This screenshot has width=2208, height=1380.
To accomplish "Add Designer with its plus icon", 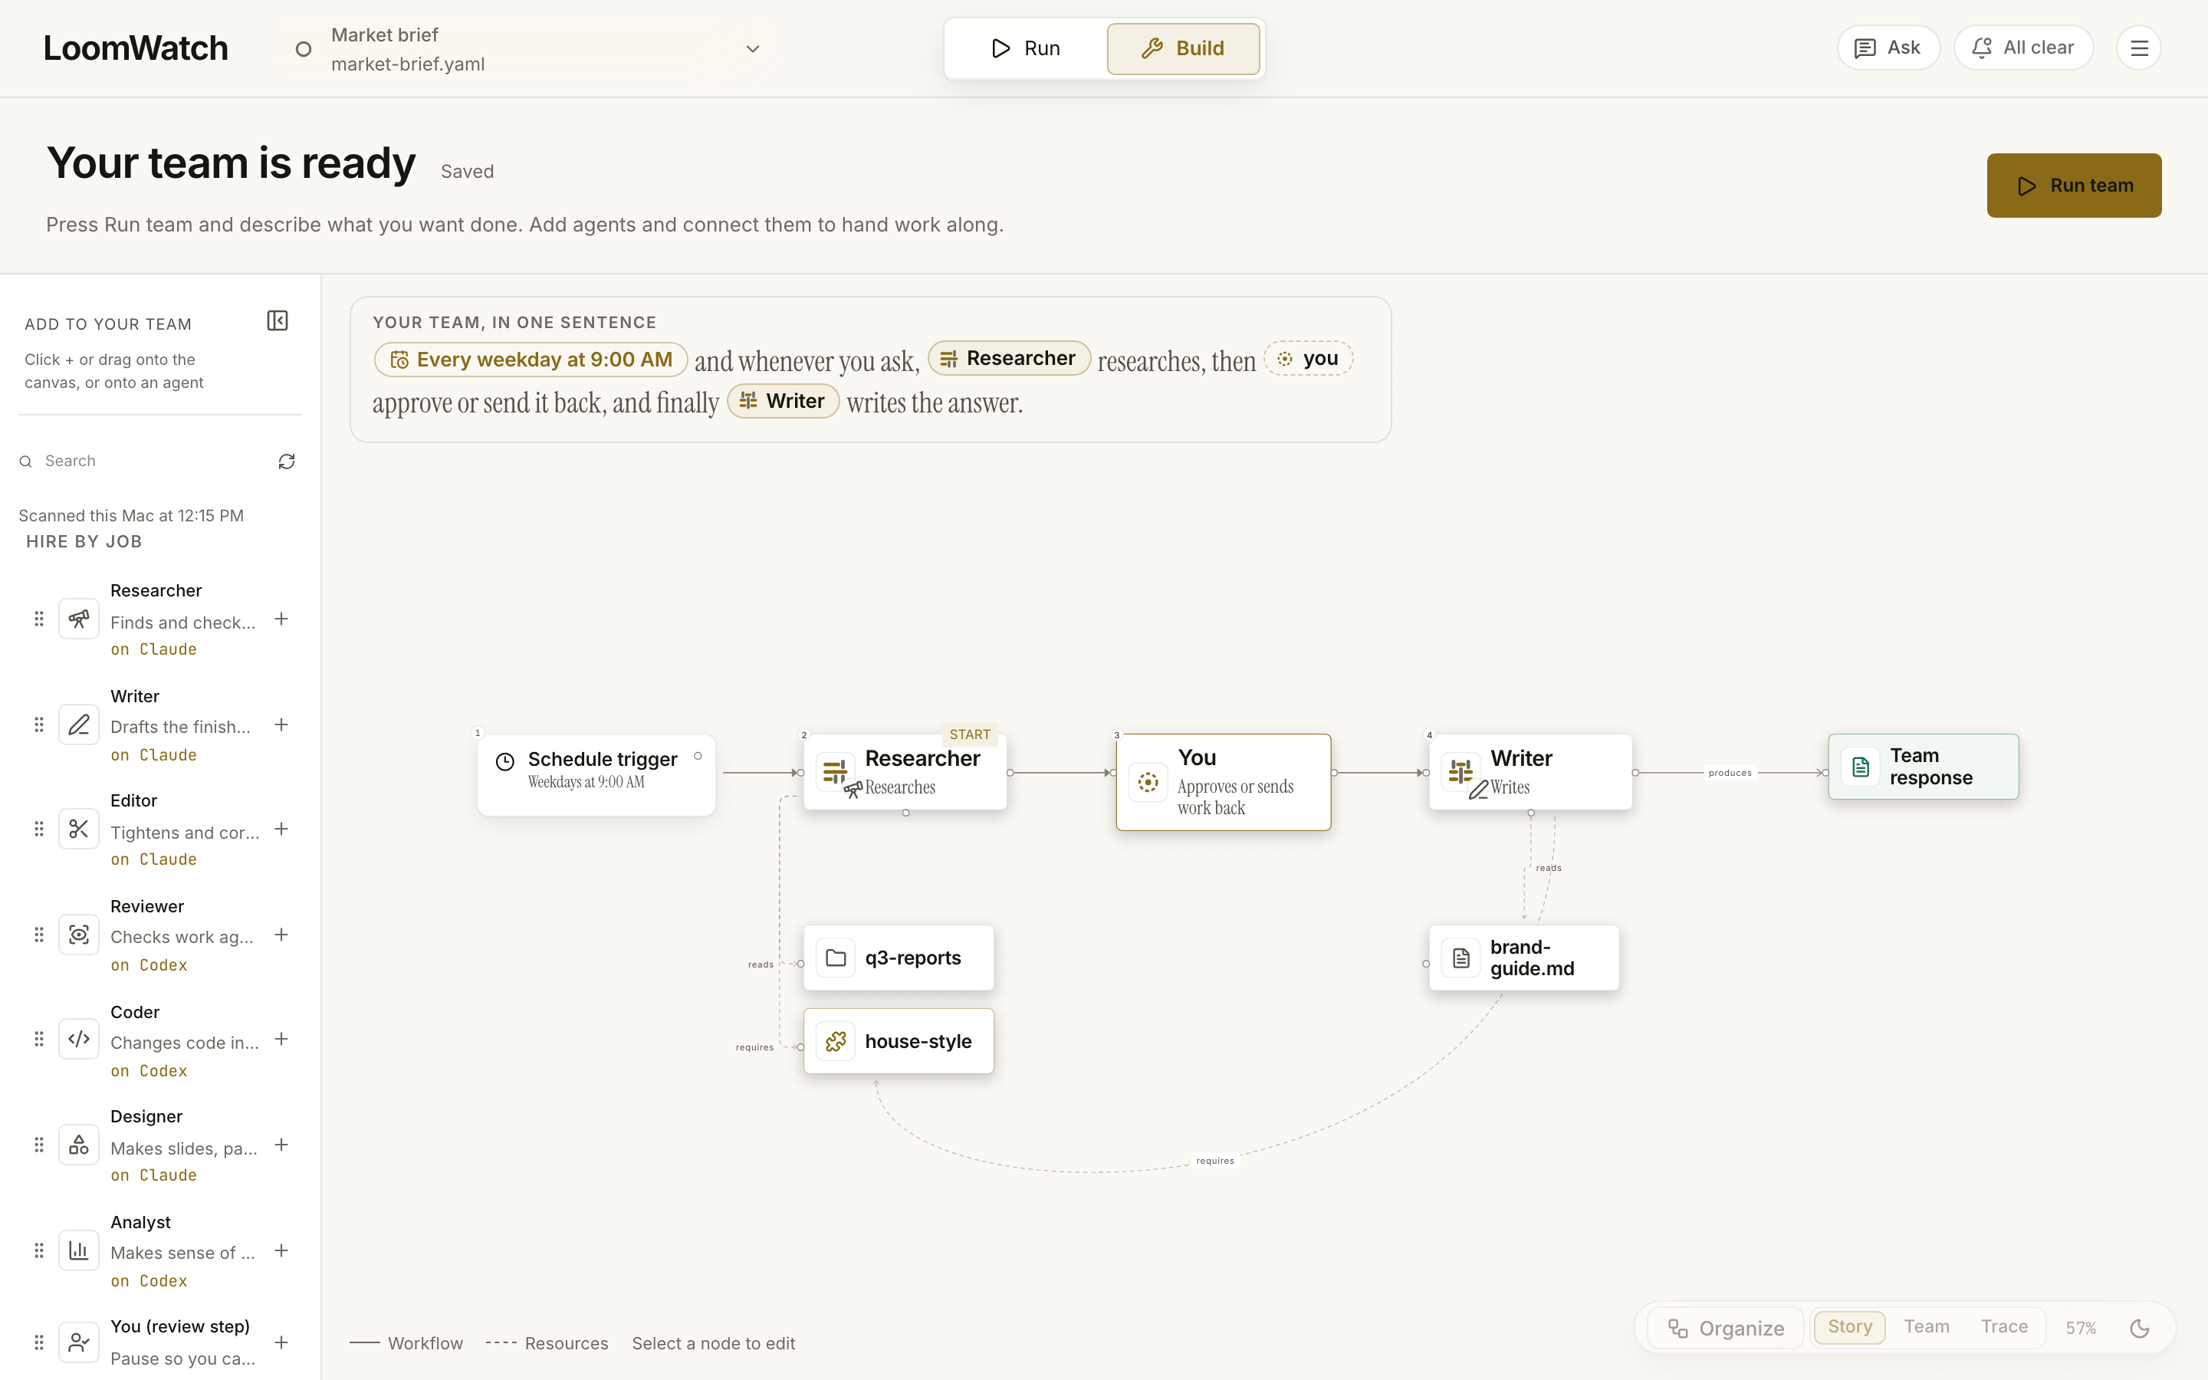I will (x=282, y=1145).
